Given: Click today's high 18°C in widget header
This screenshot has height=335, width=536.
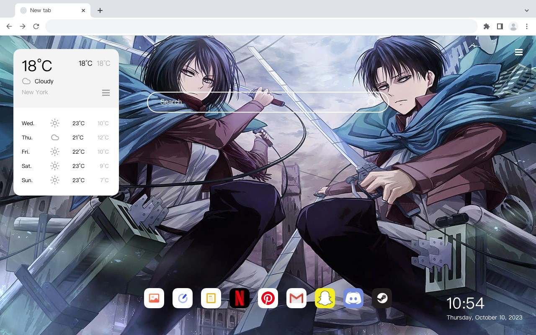Looking at the screenshot, I should coord(85,63).
